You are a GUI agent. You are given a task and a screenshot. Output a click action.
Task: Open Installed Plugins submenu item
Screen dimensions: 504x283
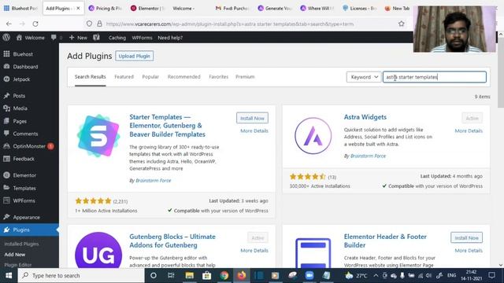click(21, 244)
